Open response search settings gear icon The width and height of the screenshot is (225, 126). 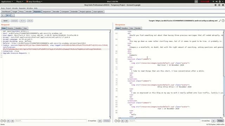click(119, 121)
